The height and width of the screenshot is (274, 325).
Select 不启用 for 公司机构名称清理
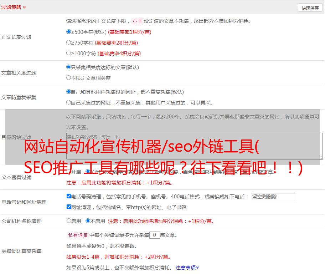tap(88, 221)
